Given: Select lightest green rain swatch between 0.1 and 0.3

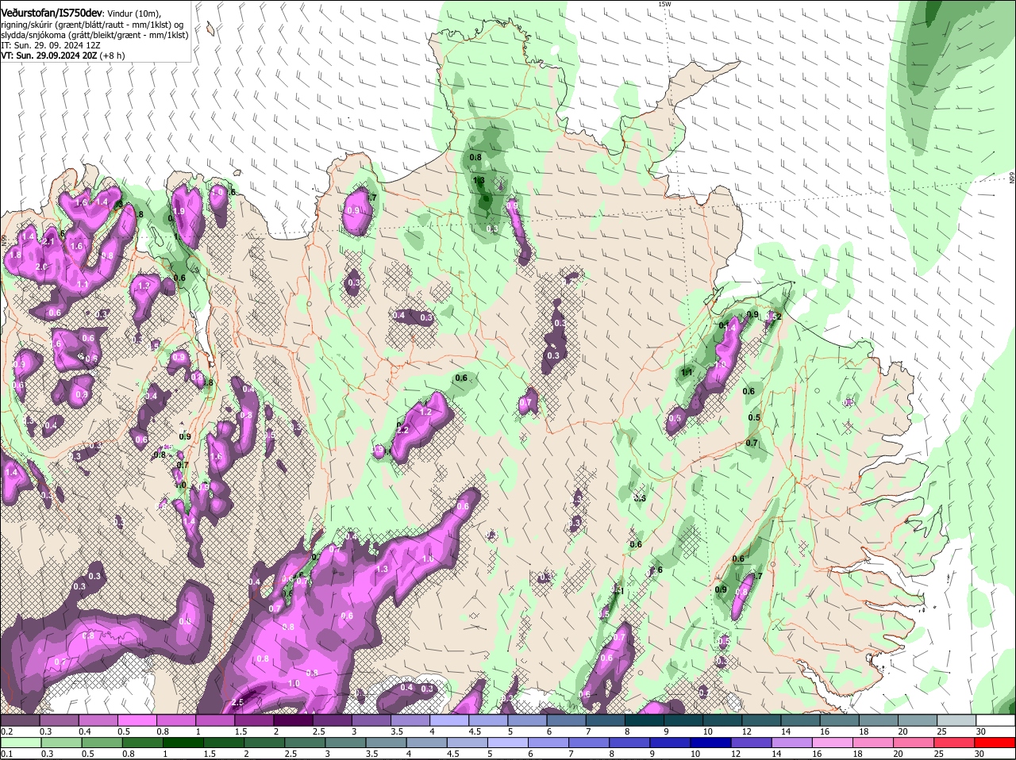Looking at the screenshot, I should pos(20,743).
